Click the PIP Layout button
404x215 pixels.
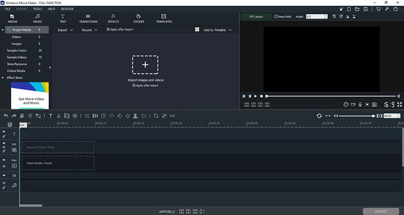[256, 17]
